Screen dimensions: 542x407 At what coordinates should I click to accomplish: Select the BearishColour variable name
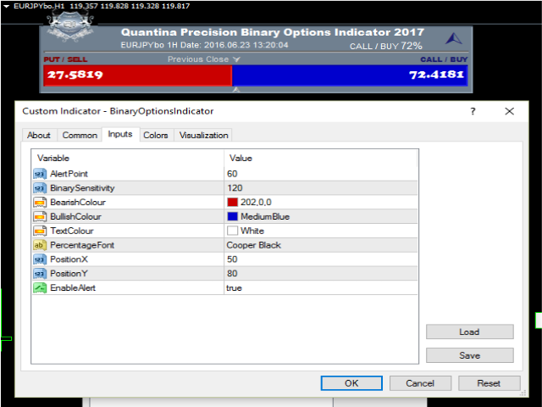point(78,202)
